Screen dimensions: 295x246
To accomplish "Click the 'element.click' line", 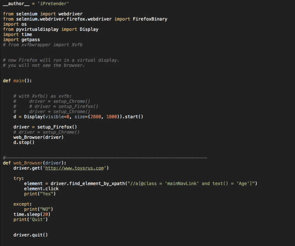I will (41, 189).
